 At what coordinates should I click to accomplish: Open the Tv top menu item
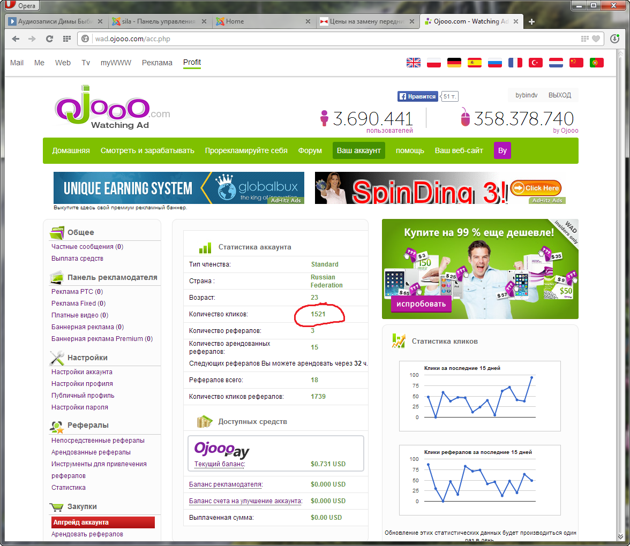pos(86,63)
